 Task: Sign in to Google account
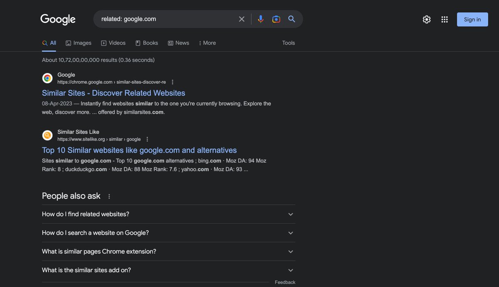pyautogui.click(x=472, y=20)
